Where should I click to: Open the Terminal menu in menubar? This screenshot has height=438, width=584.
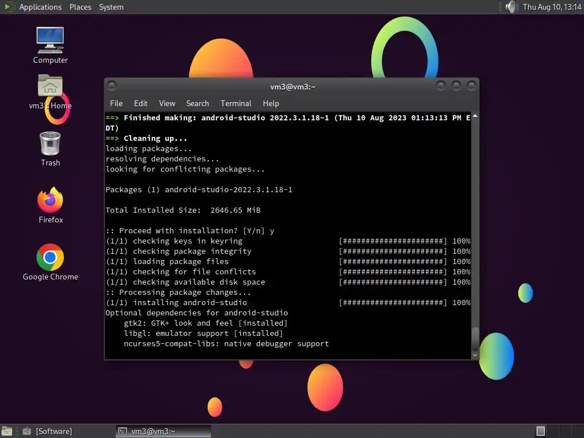(236, 104)
